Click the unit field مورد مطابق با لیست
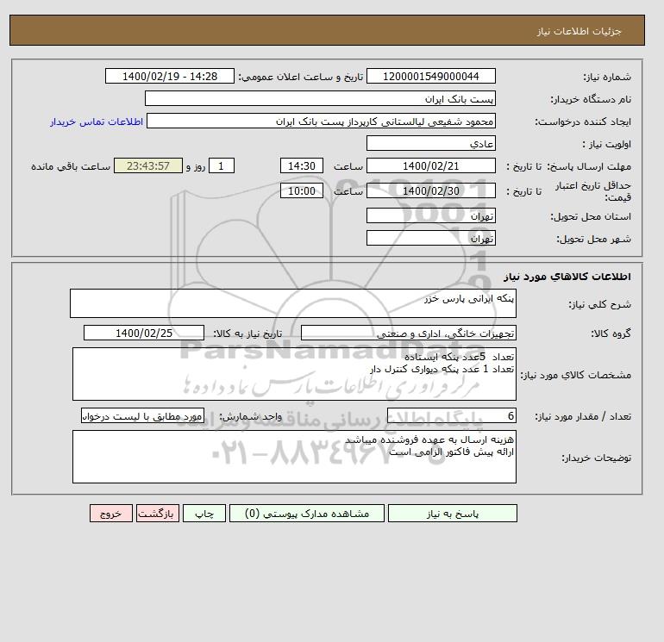The image size is (664, 642). pyautogui.click(x=142, y=416)
